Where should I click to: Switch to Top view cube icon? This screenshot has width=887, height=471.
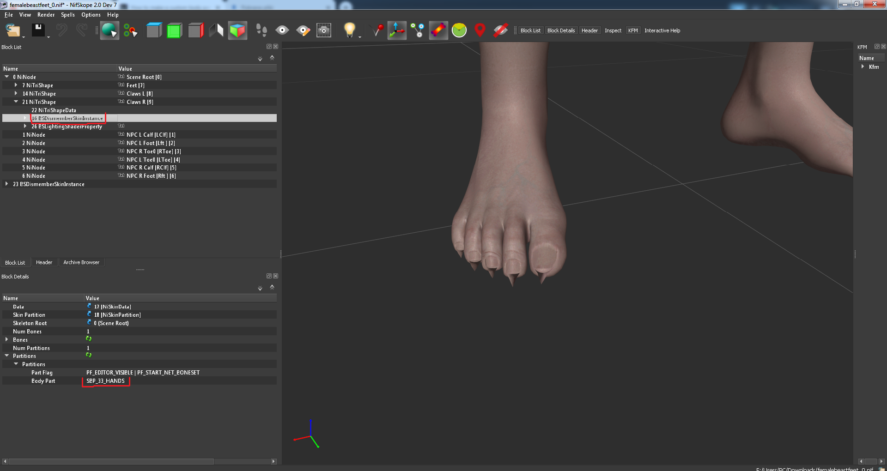click(x=154, y=30)
